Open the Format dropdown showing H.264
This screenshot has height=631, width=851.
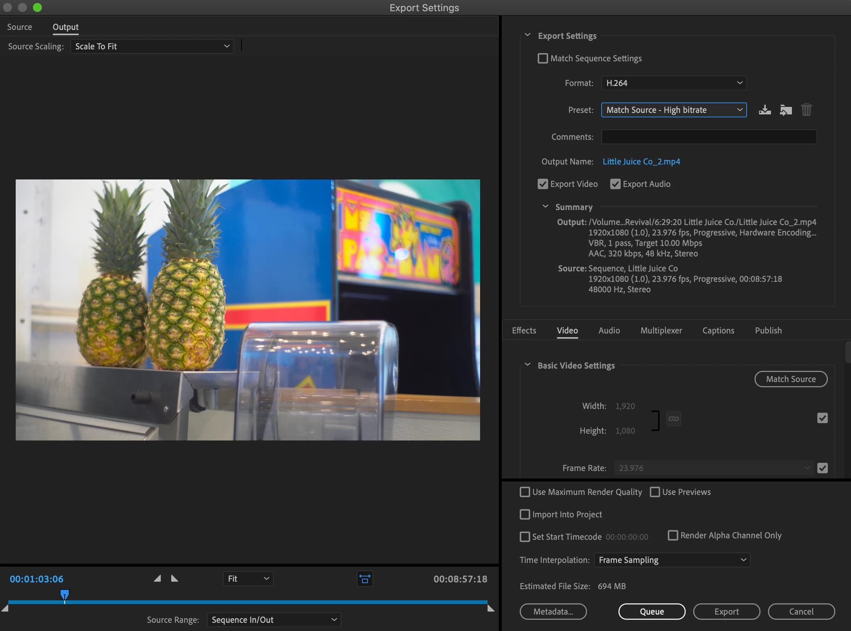click(673, 83)
